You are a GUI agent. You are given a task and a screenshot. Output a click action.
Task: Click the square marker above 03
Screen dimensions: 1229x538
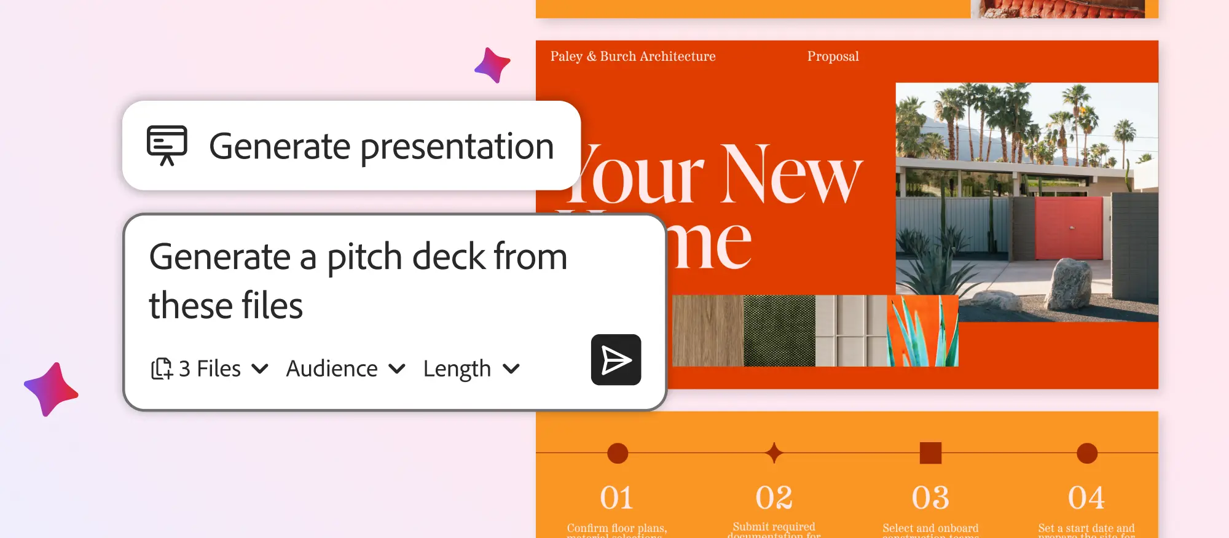[930, 453]
